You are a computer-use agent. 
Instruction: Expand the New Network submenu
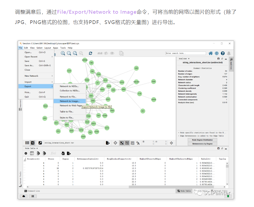[x=36, y=76]
